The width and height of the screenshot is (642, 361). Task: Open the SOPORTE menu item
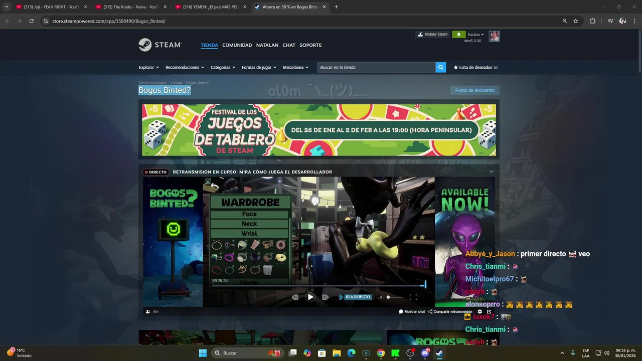click(310, 45)
